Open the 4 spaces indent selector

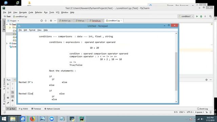tap(199, 112)
